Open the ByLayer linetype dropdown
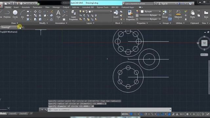Screen dimensions: 210x118 point(150,19)
